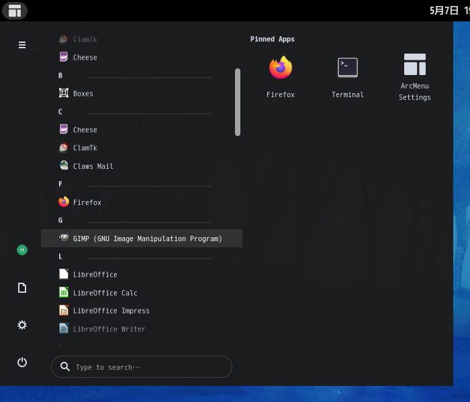Screen dimensions: 470x402
Task: Click the LibreOffice Calc icon
Action: click(64, 292)
